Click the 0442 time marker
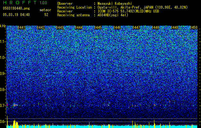 point(41,28)
